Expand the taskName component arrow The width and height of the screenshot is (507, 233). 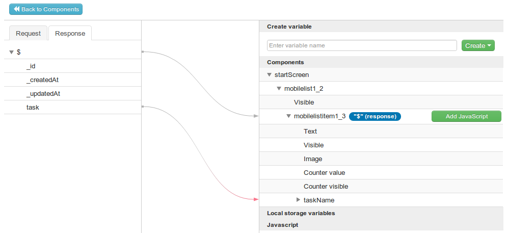pos(299,200)
